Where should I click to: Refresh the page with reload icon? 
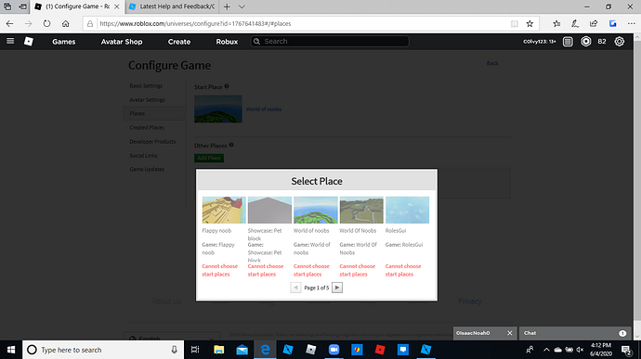(x=46, y=24)
